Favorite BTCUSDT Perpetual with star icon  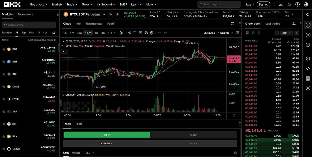(x=118, y=14)
